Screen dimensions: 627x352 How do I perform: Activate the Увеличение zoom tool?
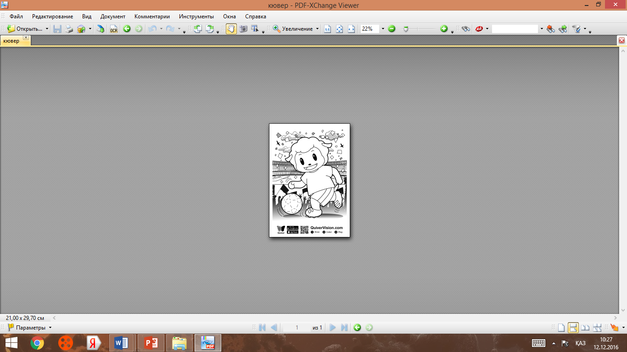point(293,29)
